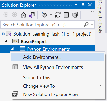Focus the Search Solution Explorer field
The height and width of the screenshot is (101, 107).
[47, 25]
